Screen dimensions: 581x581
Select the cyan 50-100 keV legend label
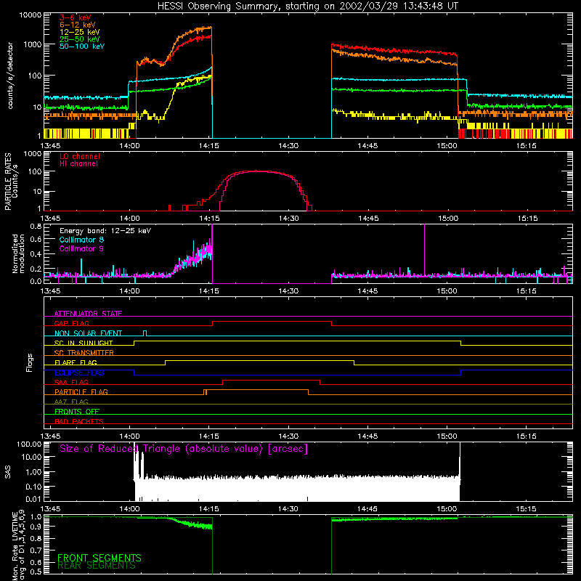[x=82, y=46]
